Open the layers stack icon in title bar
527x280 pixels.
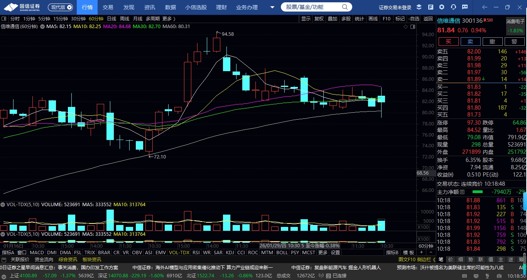click(x=419, y=7)
